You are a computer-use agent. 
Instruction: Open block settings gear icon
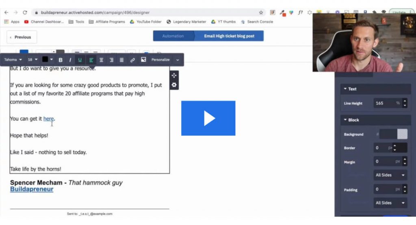174,85
